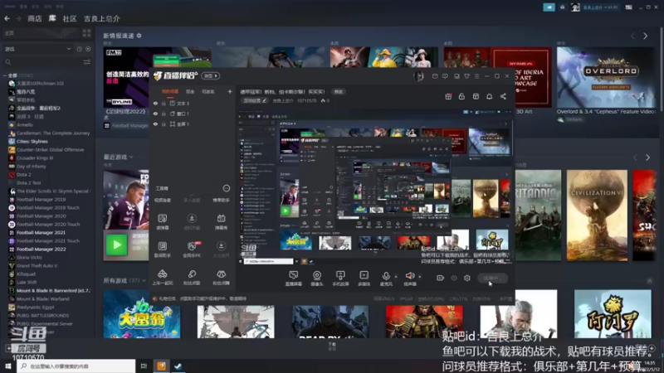Viewport: 664px width, 373px height.
Task: Lock the 文本 3 source layer
Action: pyautogui.click(x=164, y=103)
